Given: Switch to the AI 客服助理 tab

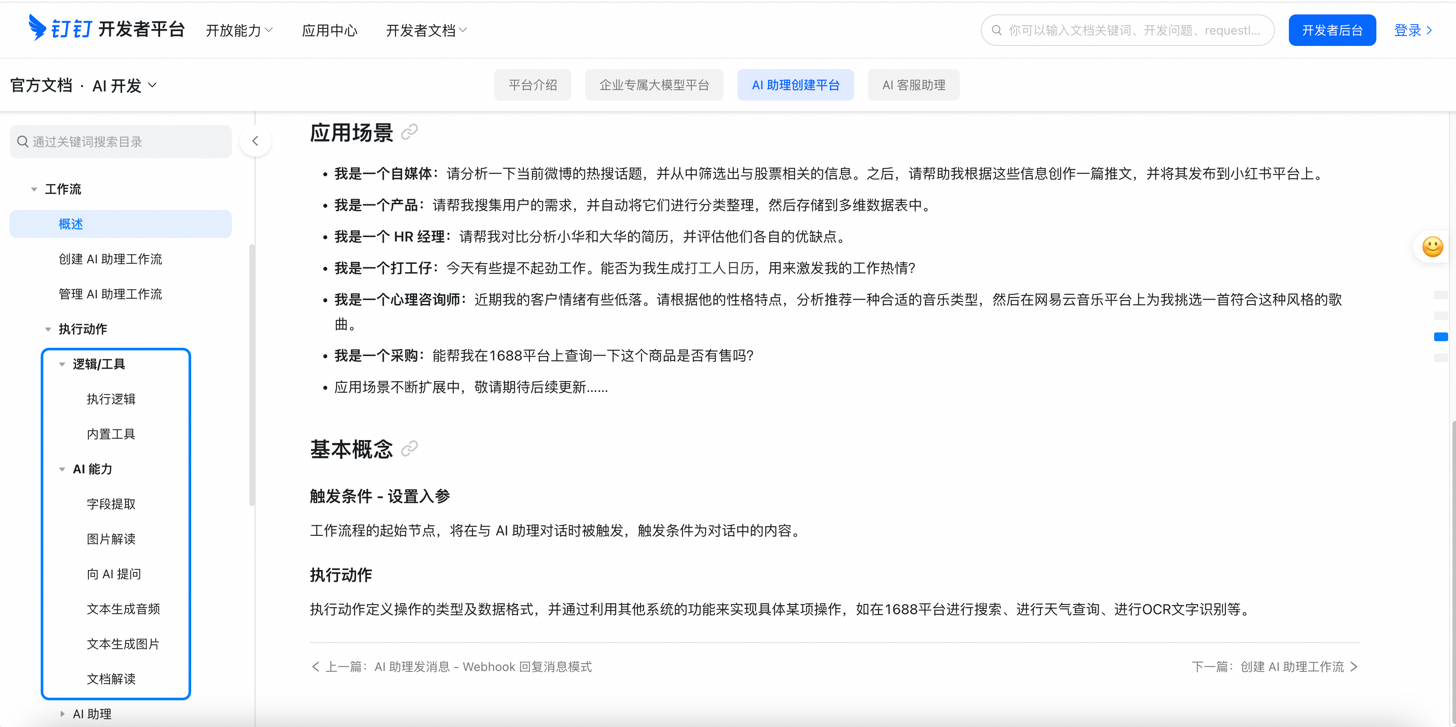Looking at the screenshot, I should coord(913,85).
